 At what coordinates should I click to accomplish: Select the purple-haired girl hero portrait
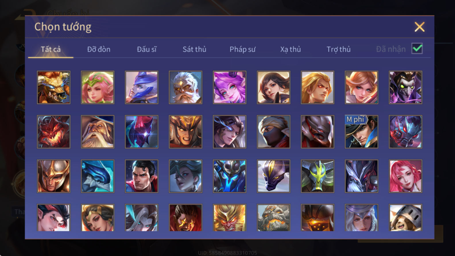(x=229, y=87)
